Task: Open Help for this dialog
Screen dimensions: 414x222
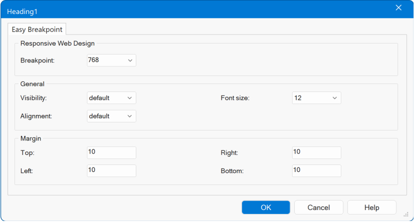Action: 371,207
